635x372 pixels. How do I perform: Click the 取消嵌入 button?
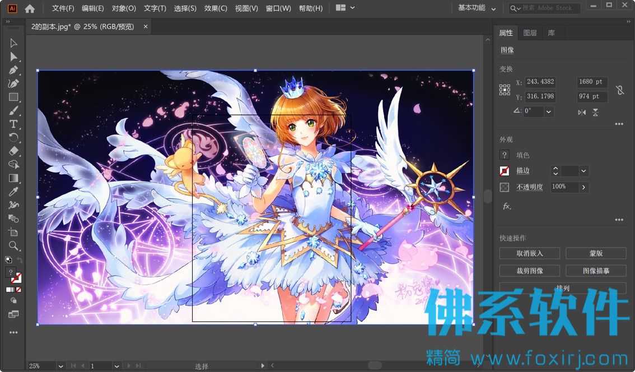pos(529,253)
